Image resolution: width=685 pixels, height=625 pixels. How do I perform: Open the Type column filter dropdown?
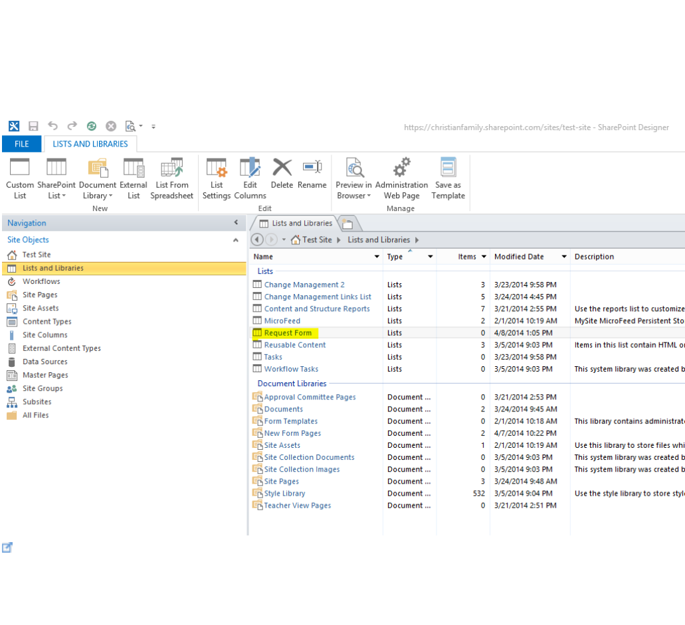coord(431,257)
